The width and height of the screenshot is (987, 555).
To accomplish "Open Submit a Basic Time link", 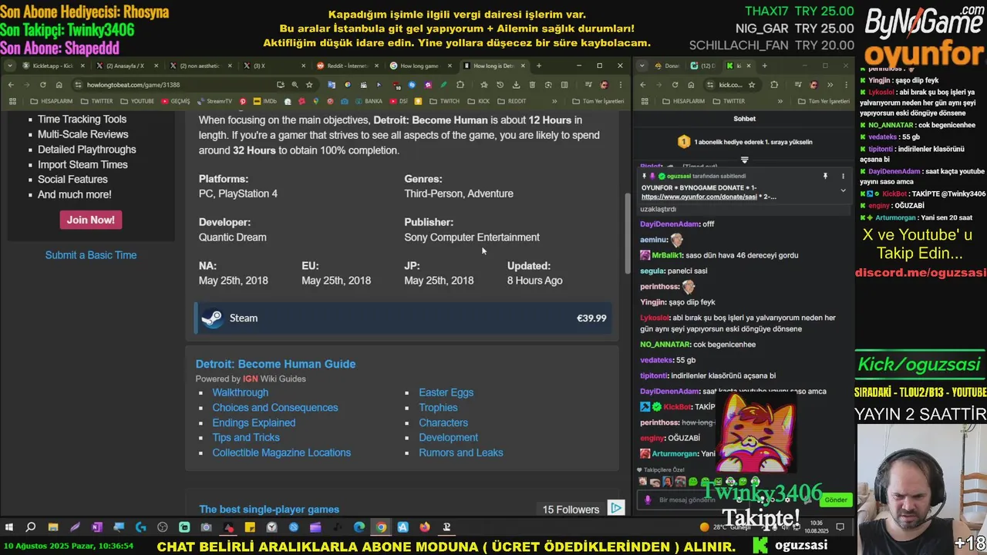I will [x=91, y=255].
